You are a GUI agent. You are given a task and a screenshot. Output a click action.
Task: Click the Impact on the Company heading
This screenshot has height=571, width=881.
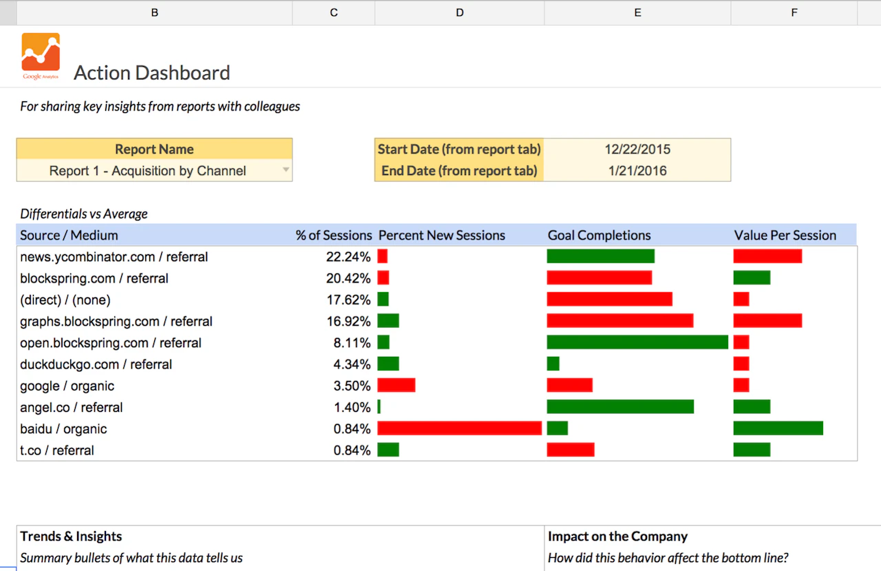pyautogui.click(x=617, y=536)
